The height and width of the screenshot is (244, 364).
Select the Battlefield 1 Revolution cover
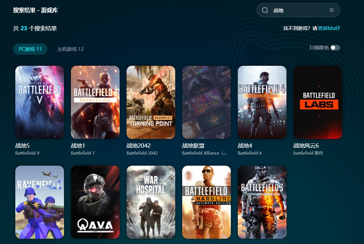click(95, 102)
